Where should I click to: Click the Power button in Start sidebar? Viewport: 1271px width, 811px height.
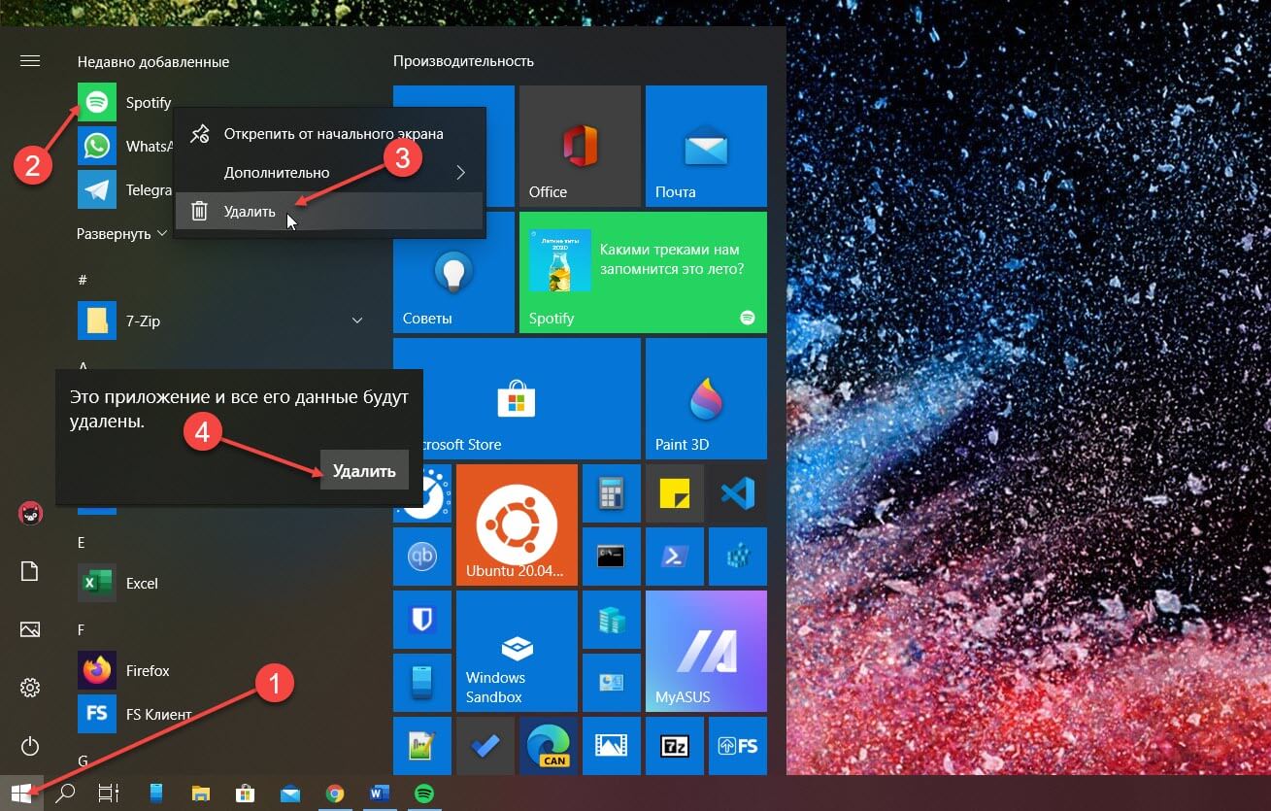[x=30, y=746]
